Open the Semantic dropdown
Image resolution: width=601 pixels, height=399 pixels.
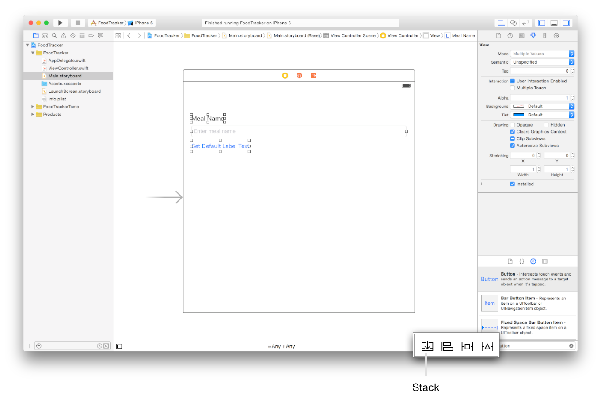tap(543, 62)
